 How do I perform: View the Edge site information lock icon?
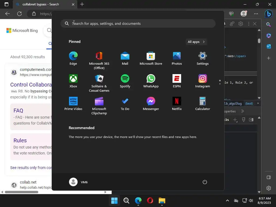pyautogui.click(x=34, y=14)
